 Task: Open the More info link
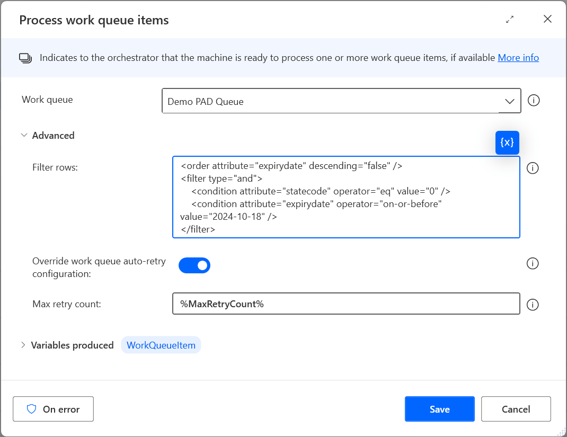coord(518,58)
